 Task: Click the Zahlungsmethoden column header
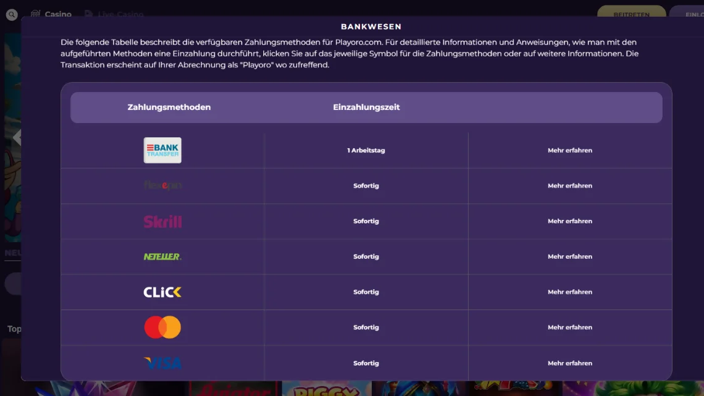pos(169,107)
